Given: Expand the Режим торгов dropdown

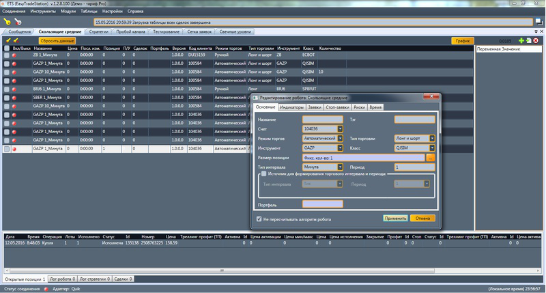Looking at the screenshot, I should (x=339, y=138).
